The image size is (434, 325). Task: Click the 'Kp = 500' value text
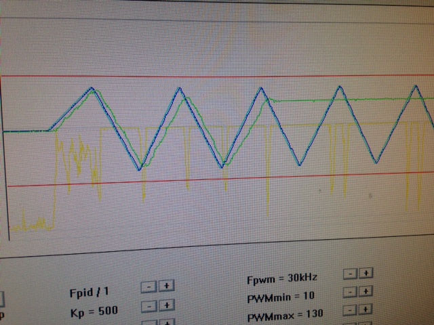(x=94, y=311)
